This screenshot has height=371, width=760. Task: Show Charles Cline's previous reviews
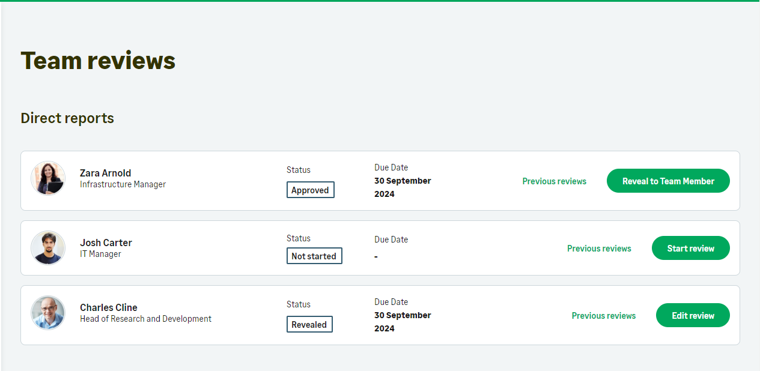603,315
